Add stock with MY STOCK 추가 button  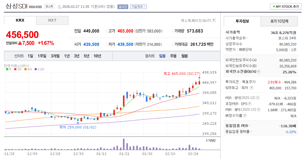[286, 6]
